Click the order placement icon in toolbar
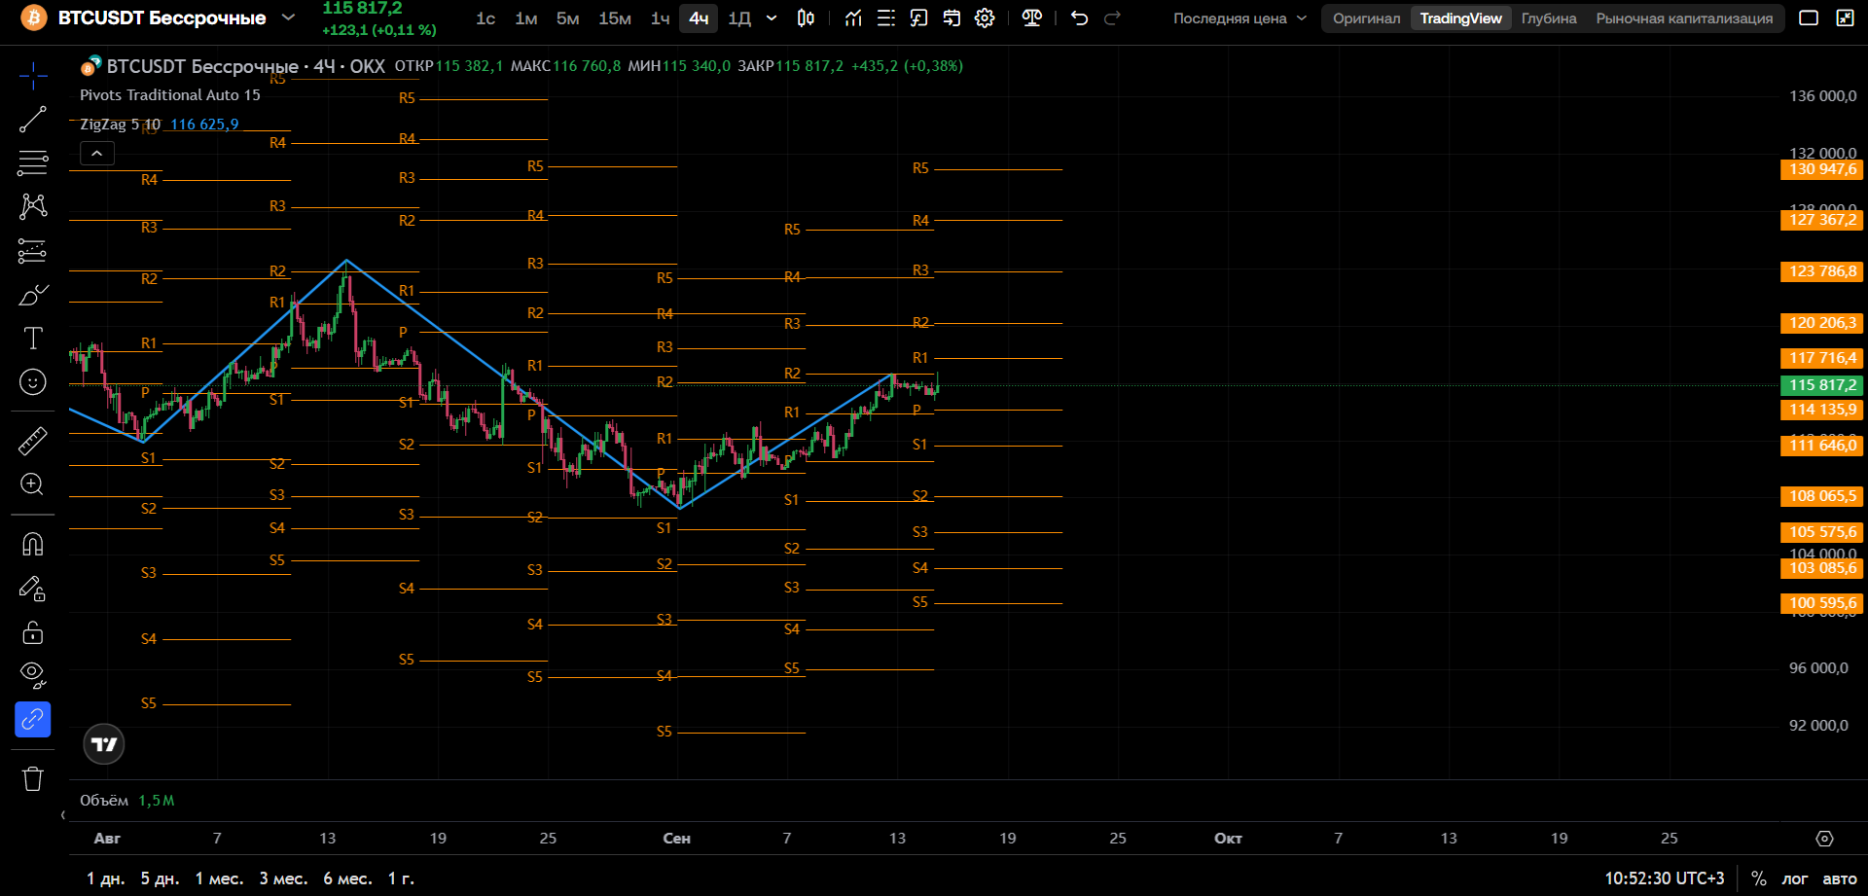Screen dimensions: 1868x896 pos(952,18)
